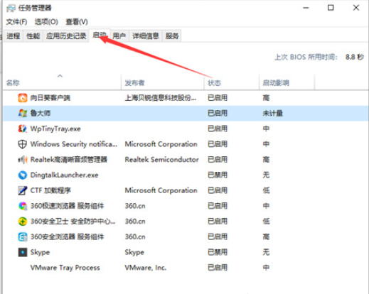
Task: Maximize the Task Manager window
Action: [331, 8]
